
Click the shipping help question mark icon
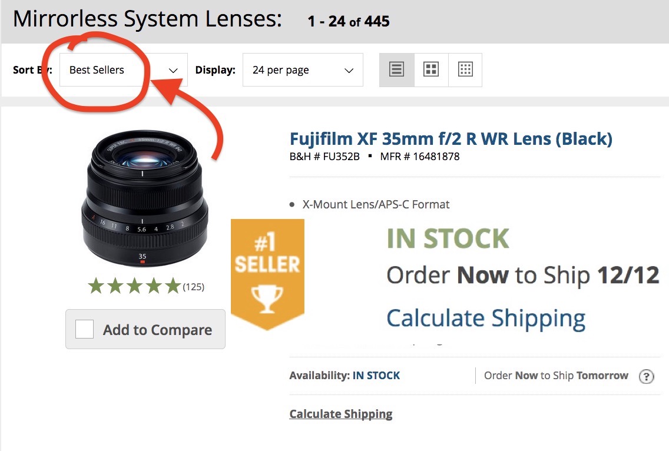point(647,376)
